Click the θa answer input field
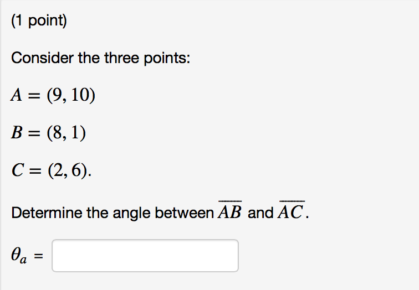The height and width of the screenshot is (290, 419). (x=145, y=256)
